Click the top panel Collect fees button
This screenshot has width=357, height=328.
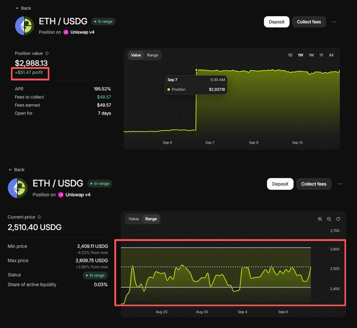309,22
